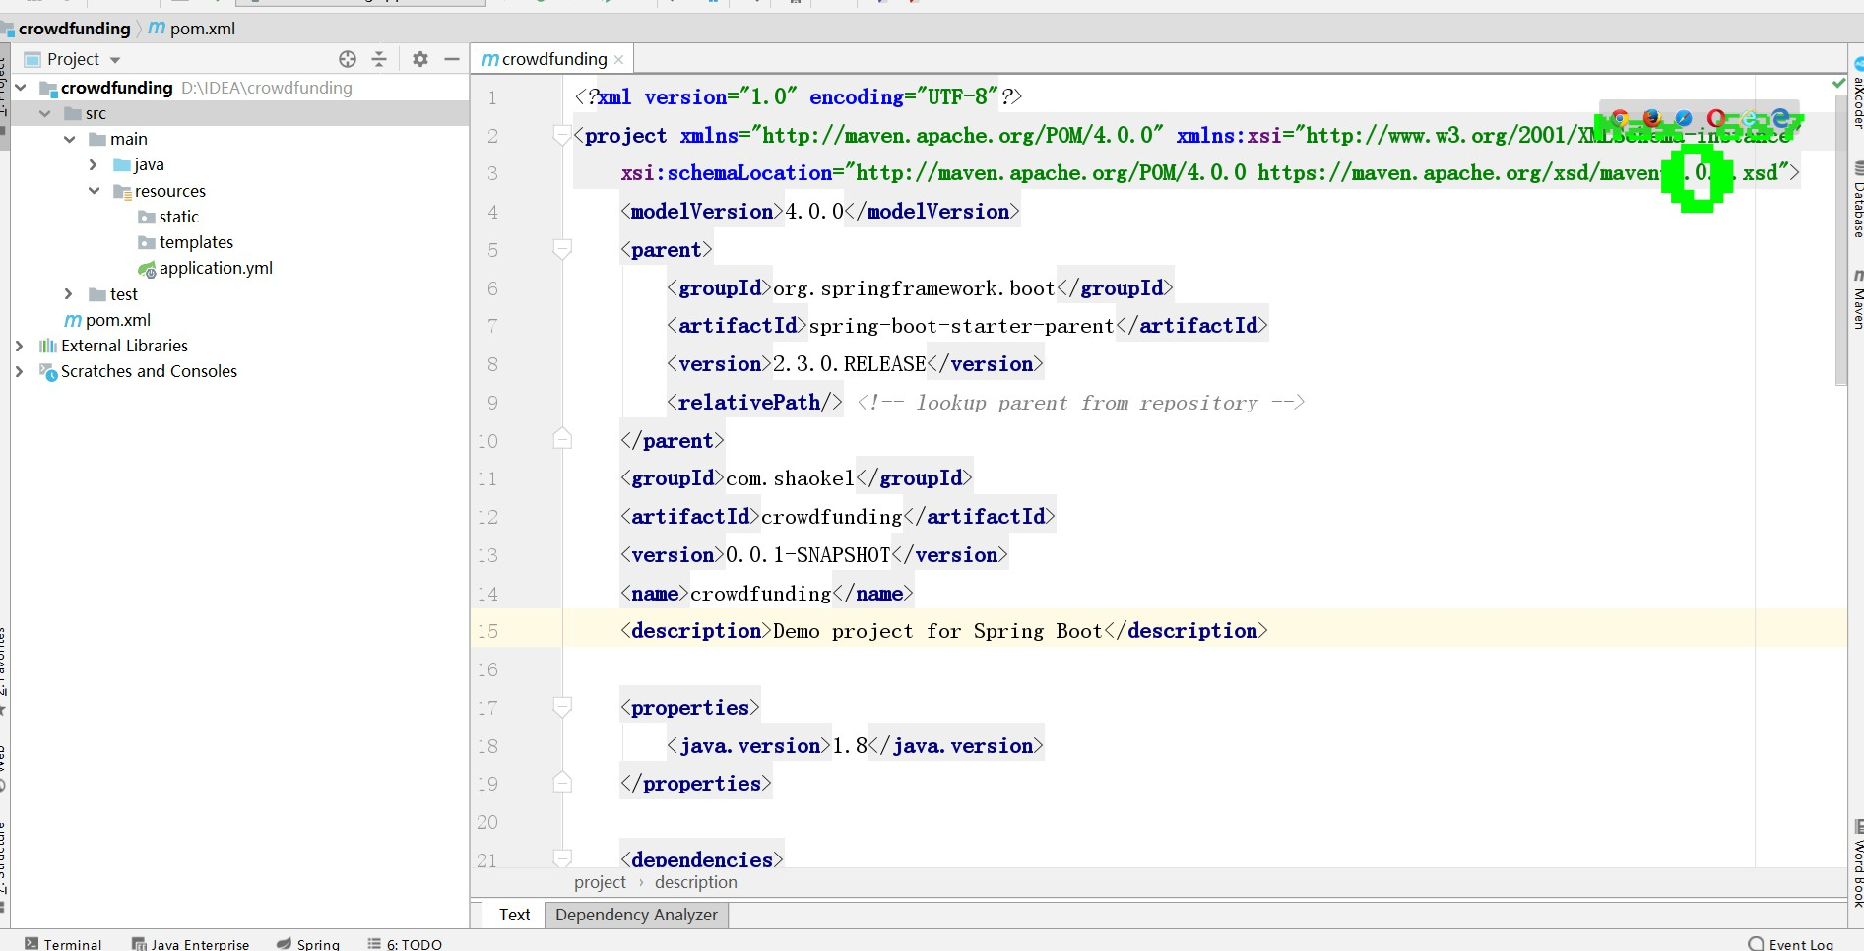Click 'description' in the XML breadcrumb
Screen dimensions: 1864x951
695,882
